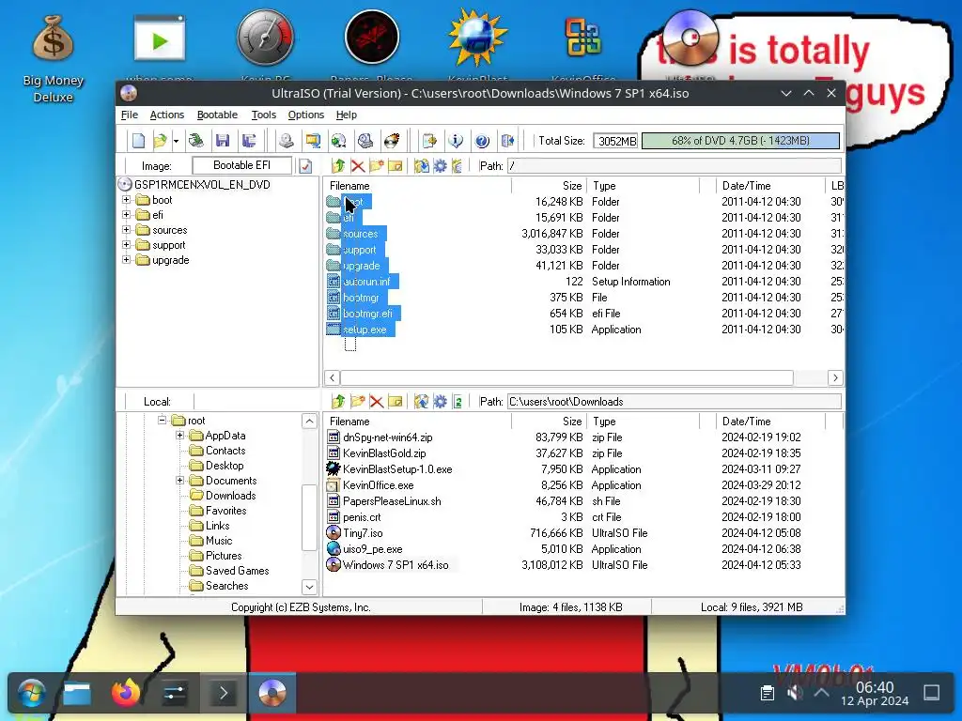Click the image pane Up folder icon
Viewport: 962px width, 721px height.
338,165
